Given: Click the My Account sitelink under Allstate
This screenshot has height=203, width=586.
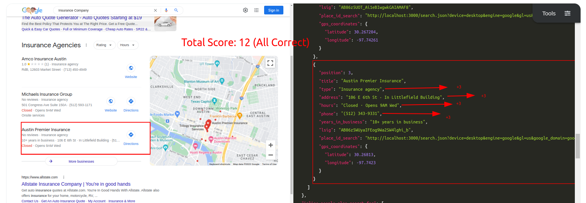Looking at the screenshot, I should coord(97,201).
